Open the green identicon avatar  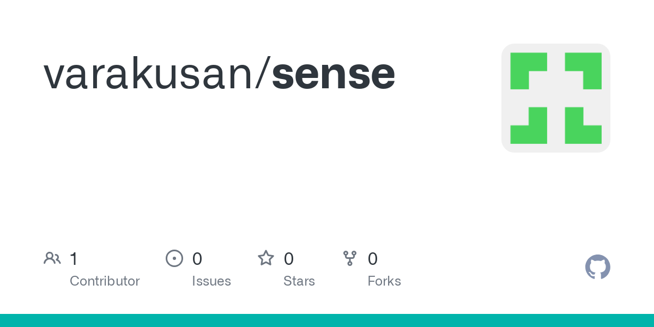(555, 98)
